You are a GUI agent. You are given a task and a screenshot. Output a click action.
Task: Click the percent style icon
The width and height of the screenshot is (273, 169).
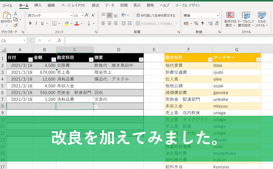coord(196,24)
